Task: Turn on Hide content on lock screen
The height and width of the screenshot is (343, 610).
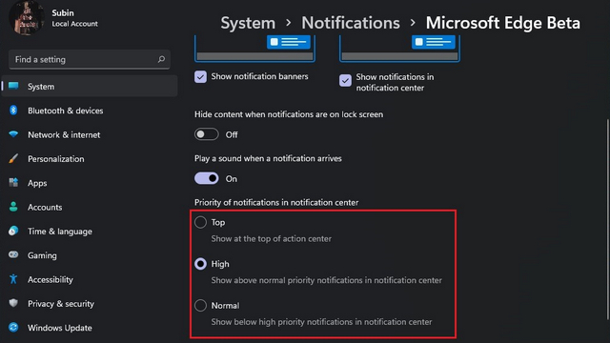Action: (206, 134)
